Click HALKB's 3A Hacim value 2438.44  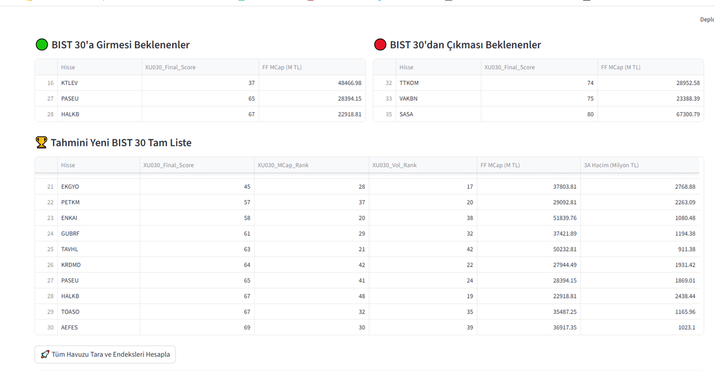click(640, 296)
